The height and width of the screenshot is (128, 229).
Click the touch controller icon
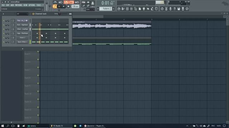pos(152,9)
